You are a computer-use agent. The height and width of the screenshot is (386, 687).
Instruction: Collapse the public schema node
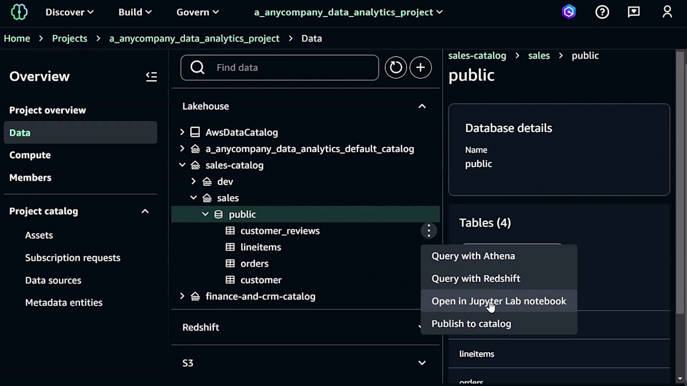coord(205,214)
